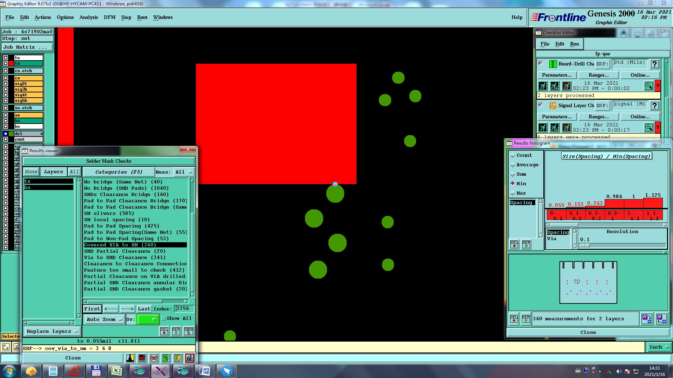
Task: Go to next result with arrow button
Action: tap(127, 309)
